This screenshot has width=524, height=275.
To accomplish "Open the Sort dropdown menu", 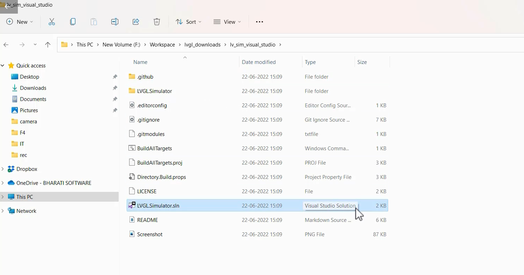I will click(189, 22).
